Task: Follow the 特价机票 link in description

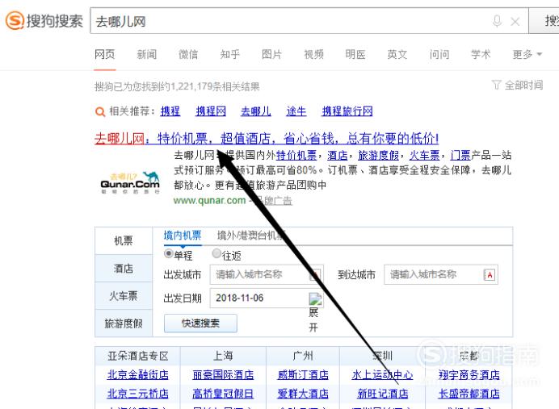Action: pos(296,155)
